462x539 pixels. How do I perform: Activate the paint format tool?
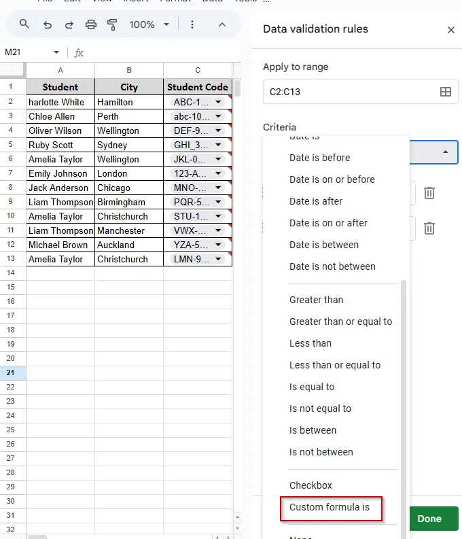pos(112,24)
